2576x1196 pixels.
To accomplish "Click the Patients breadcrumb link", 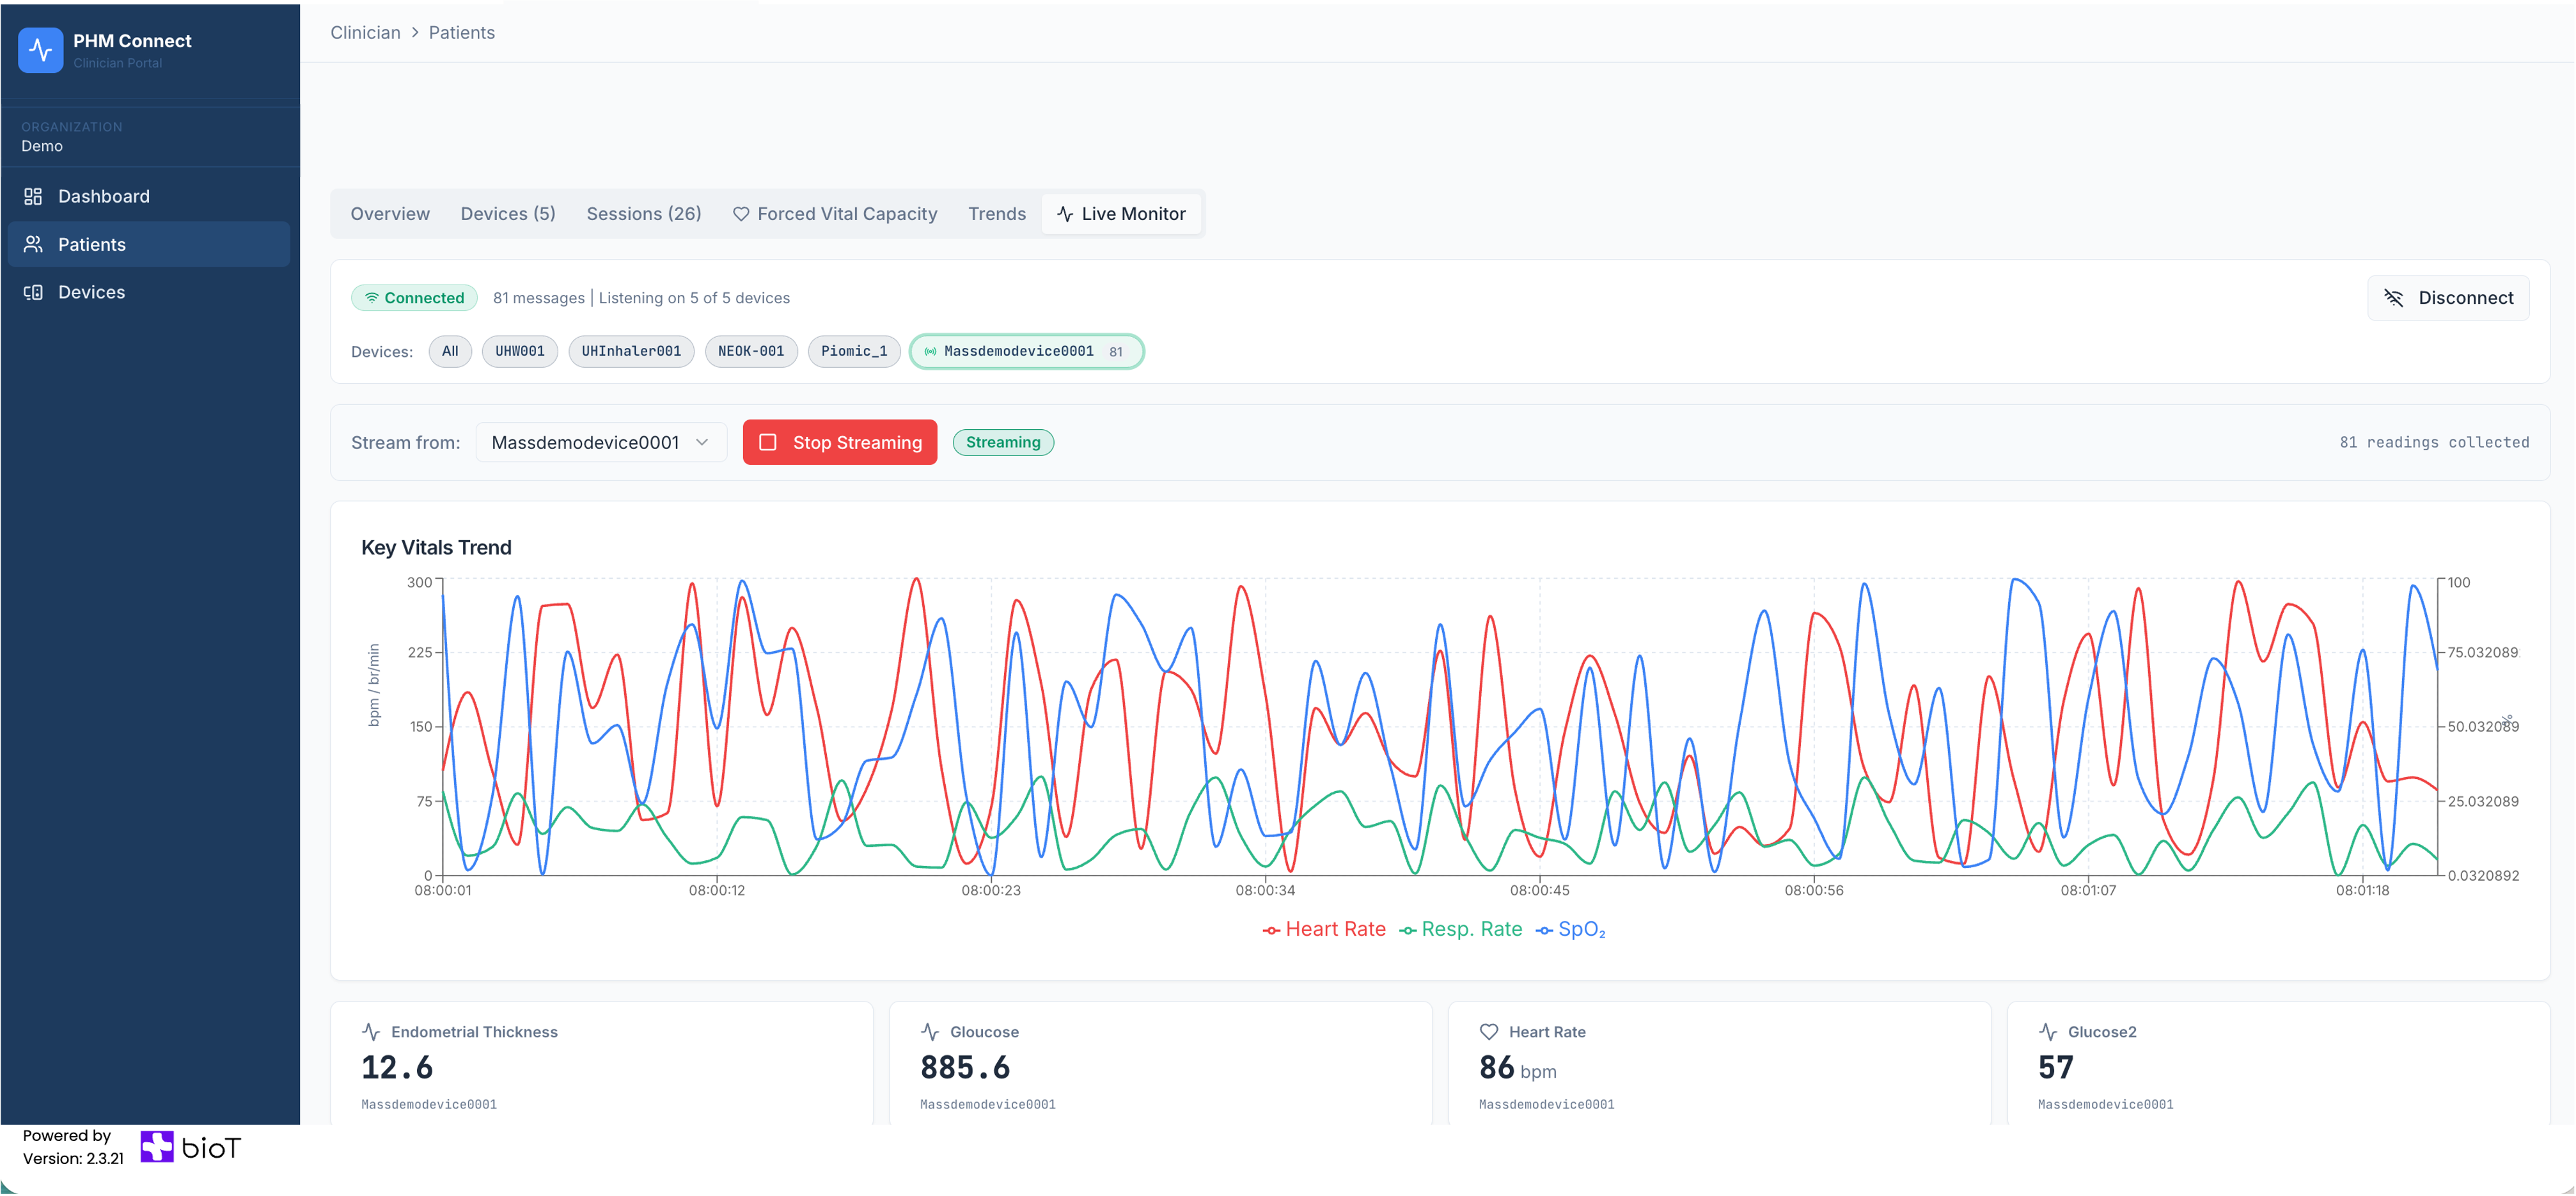I will point(461,33).
